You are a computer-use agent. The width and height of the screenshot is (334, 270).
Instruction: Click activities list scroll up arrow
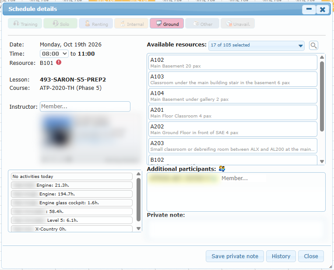click(138, 174)
